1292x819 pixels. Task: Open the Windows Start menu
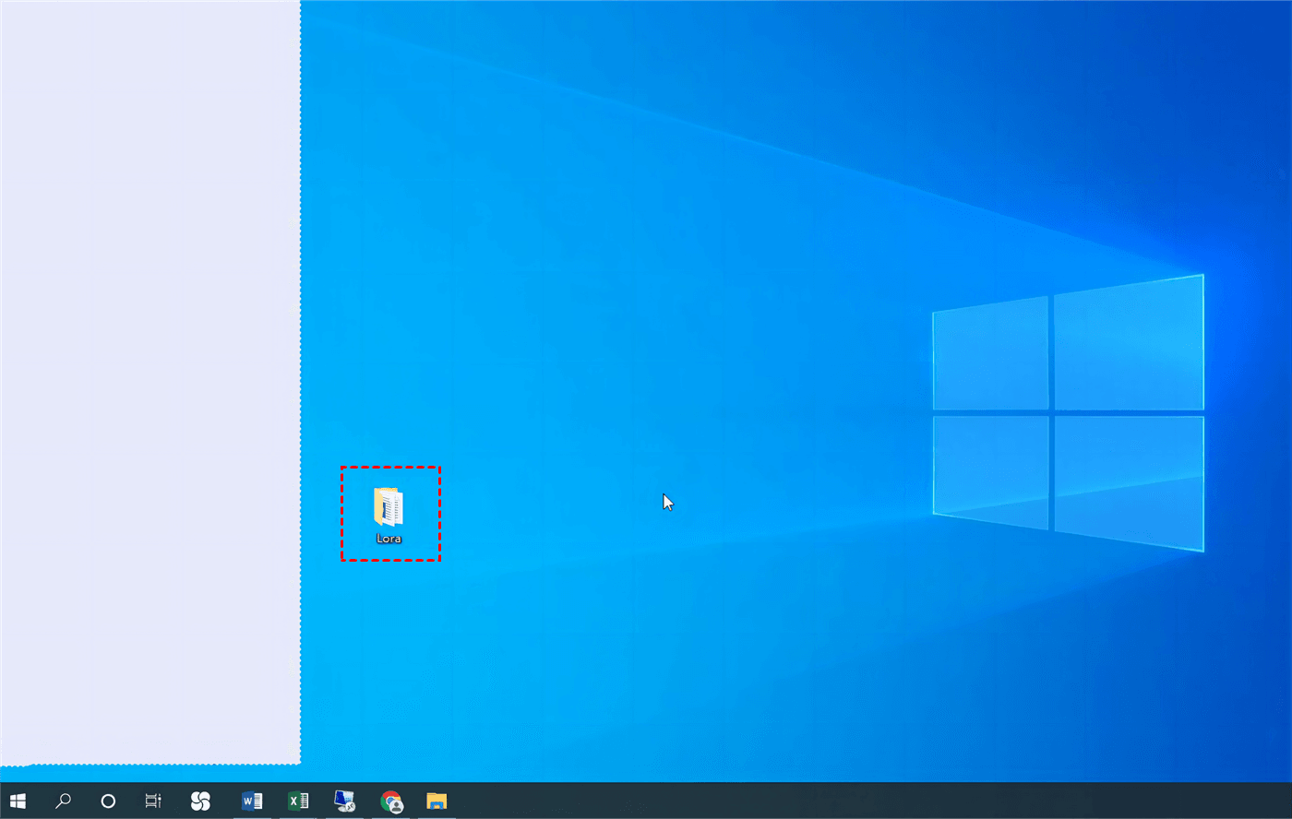[x=18, y=801]
